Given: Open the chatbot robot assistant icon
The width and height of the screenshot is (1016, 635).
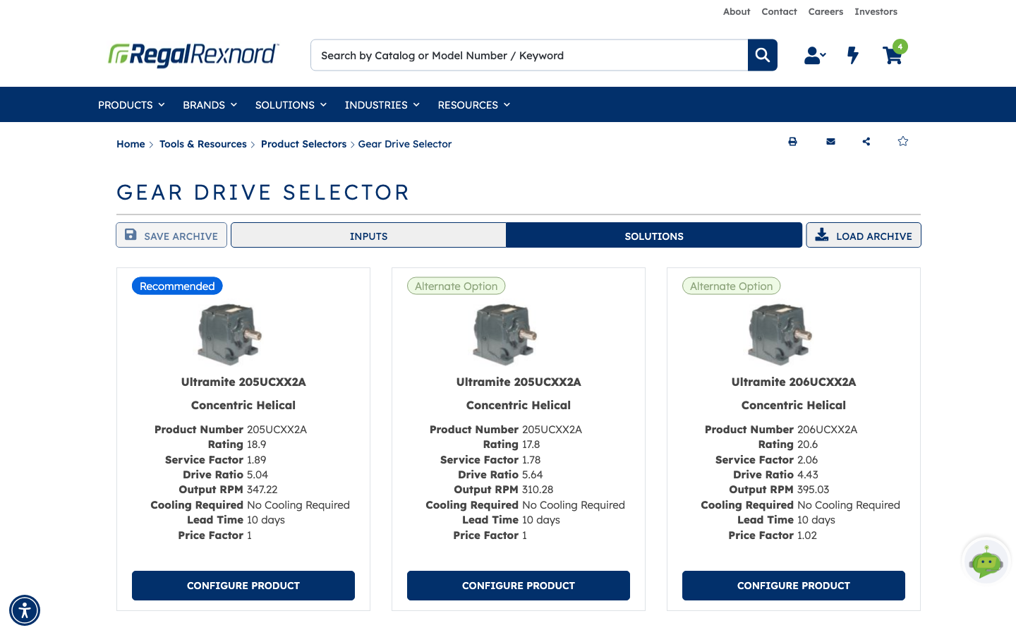Looking at the screenshot, I should point(986,562).
